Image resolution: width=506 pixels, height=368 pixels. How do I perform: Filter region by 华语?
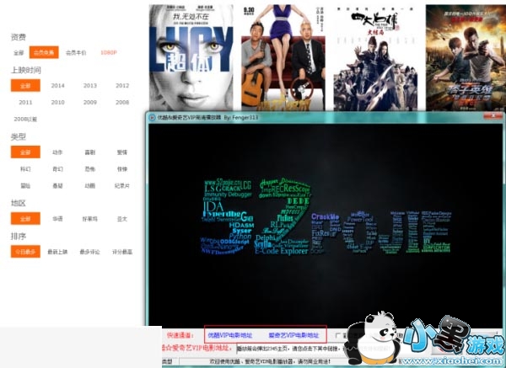point(57,219)
